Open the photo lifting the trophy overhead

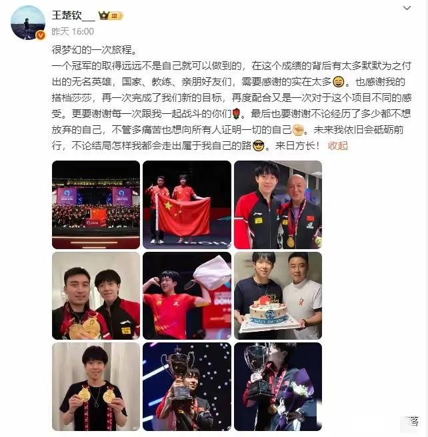(187, 386)
